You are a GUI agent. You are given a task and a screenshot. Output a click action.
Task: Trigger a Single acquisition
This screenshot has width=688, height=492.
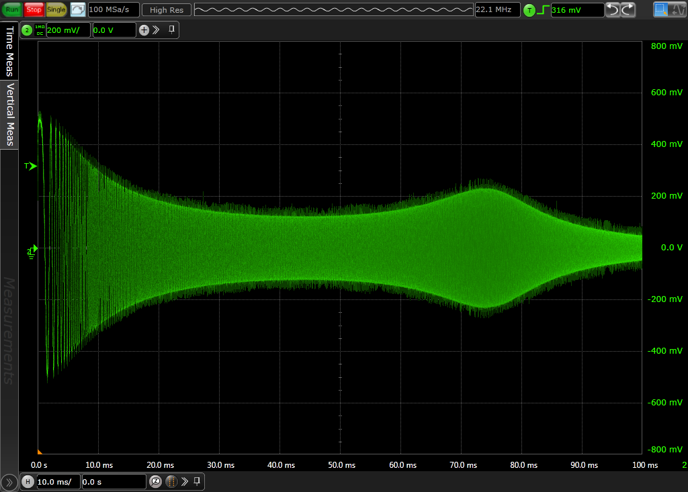56,9
